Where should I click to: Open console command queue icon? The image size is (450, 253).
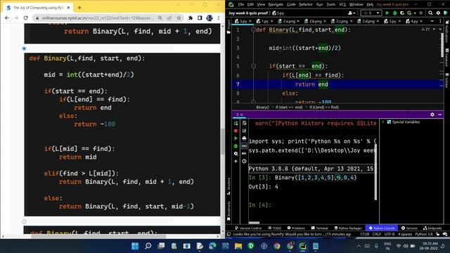(244, 153)
